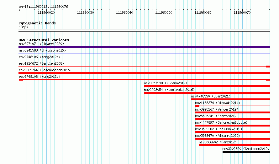Click the nsv5938470 (Almarri2020) label

[218, 136]
